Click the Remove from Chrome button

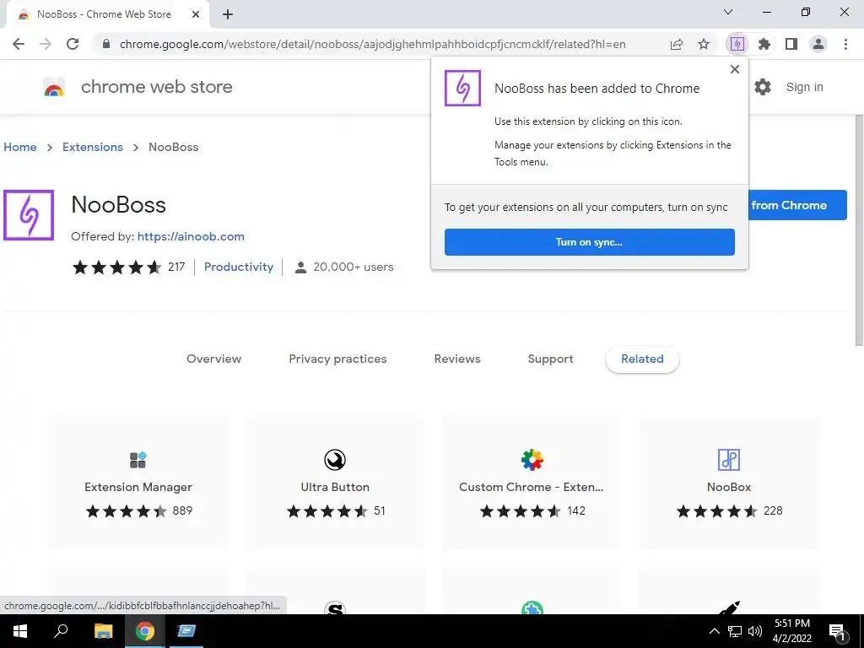(x=797, y=205)
